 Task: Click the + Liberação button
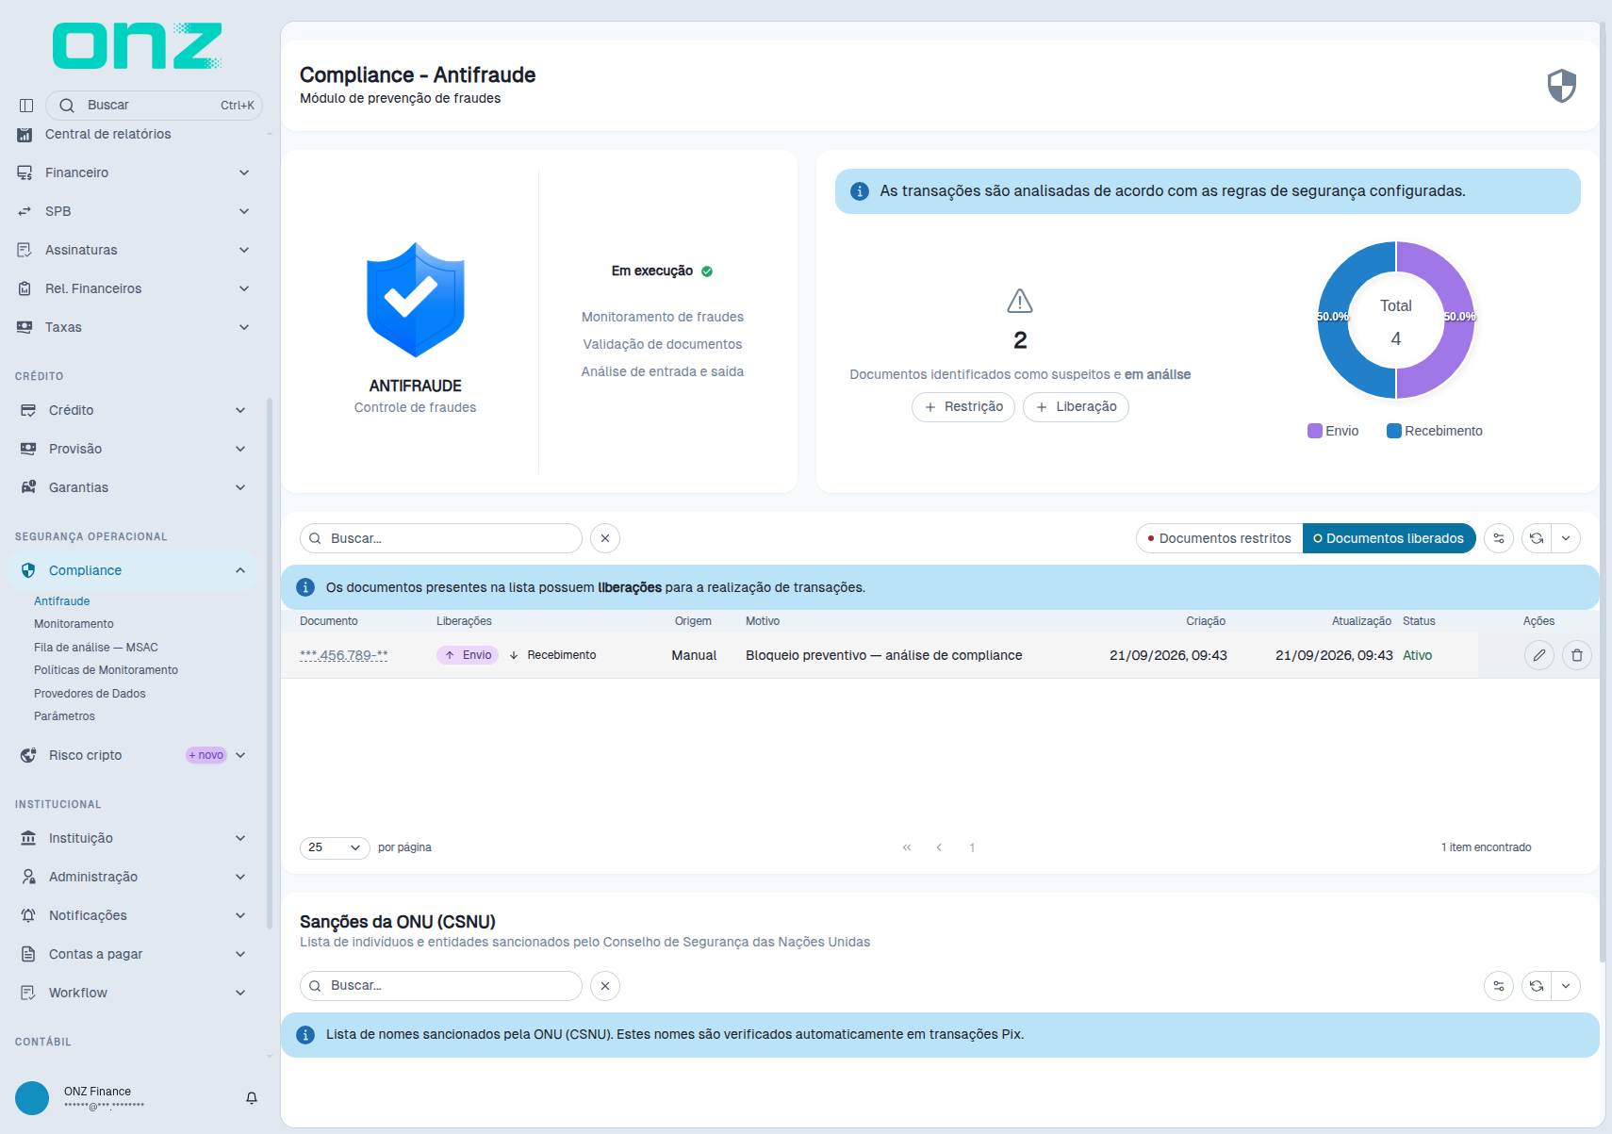pos(1076,407)
